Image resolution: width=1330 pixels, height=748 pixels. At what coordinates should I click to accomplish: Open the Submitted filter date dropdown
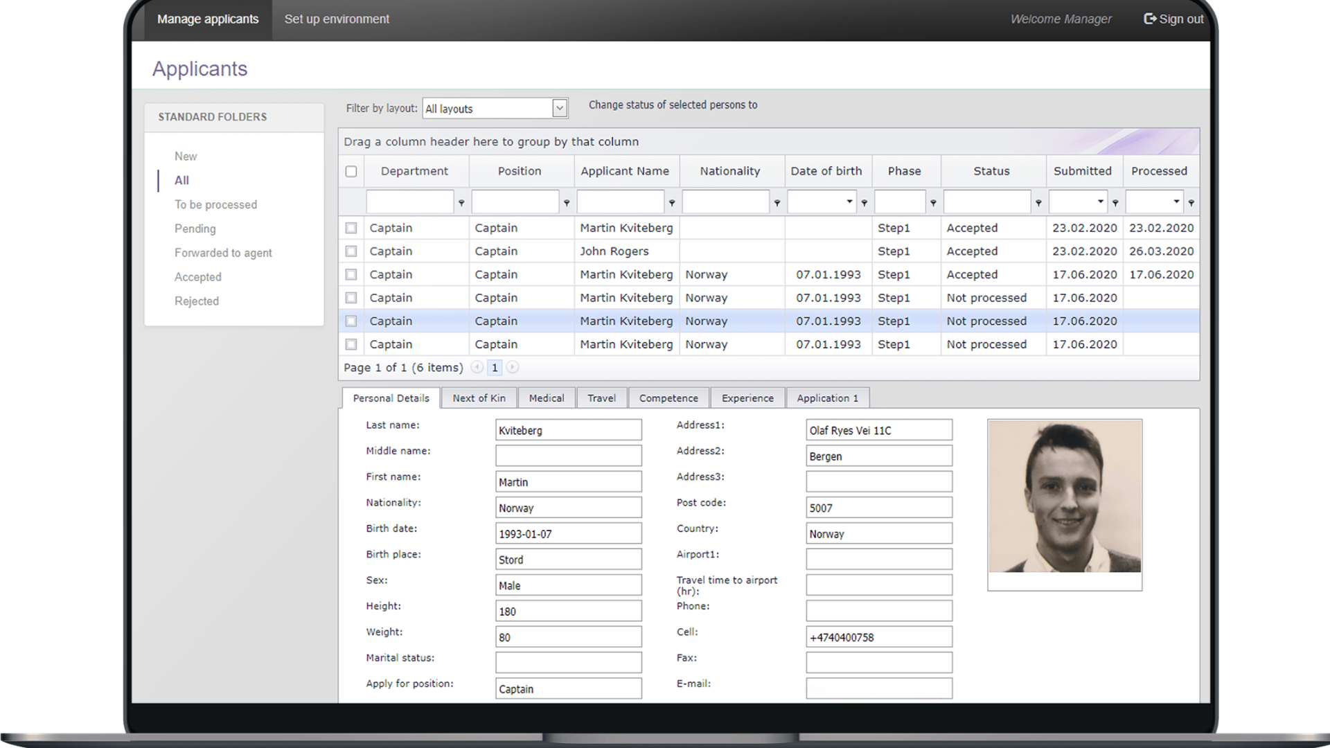tap(1100, 202)
